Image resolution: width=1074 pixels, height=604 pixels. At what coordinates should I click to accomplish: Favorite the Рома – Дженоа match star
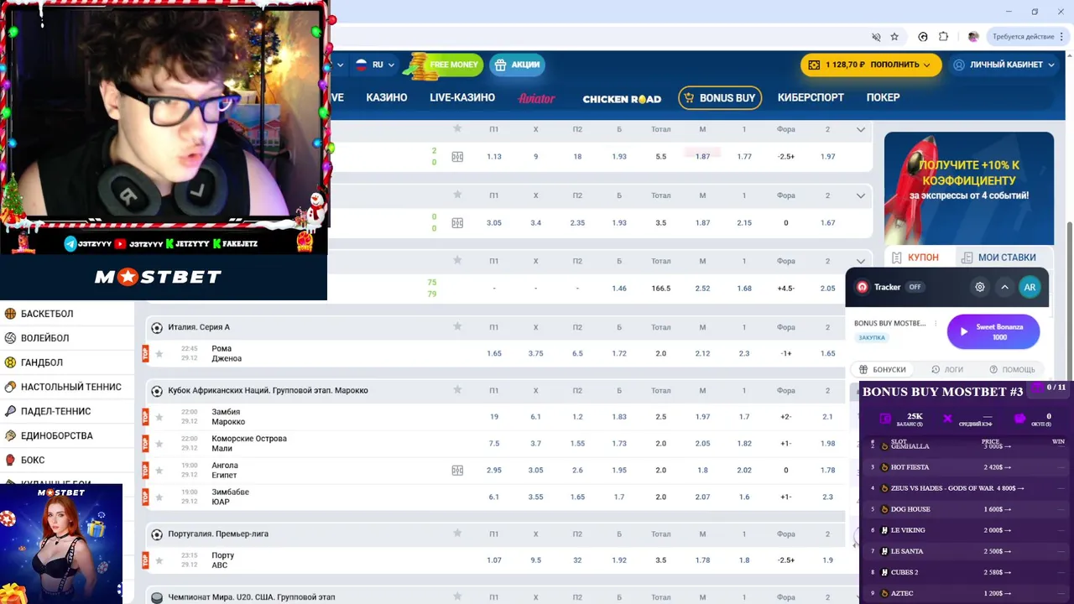pyautogui.click(x=159, y=354)
